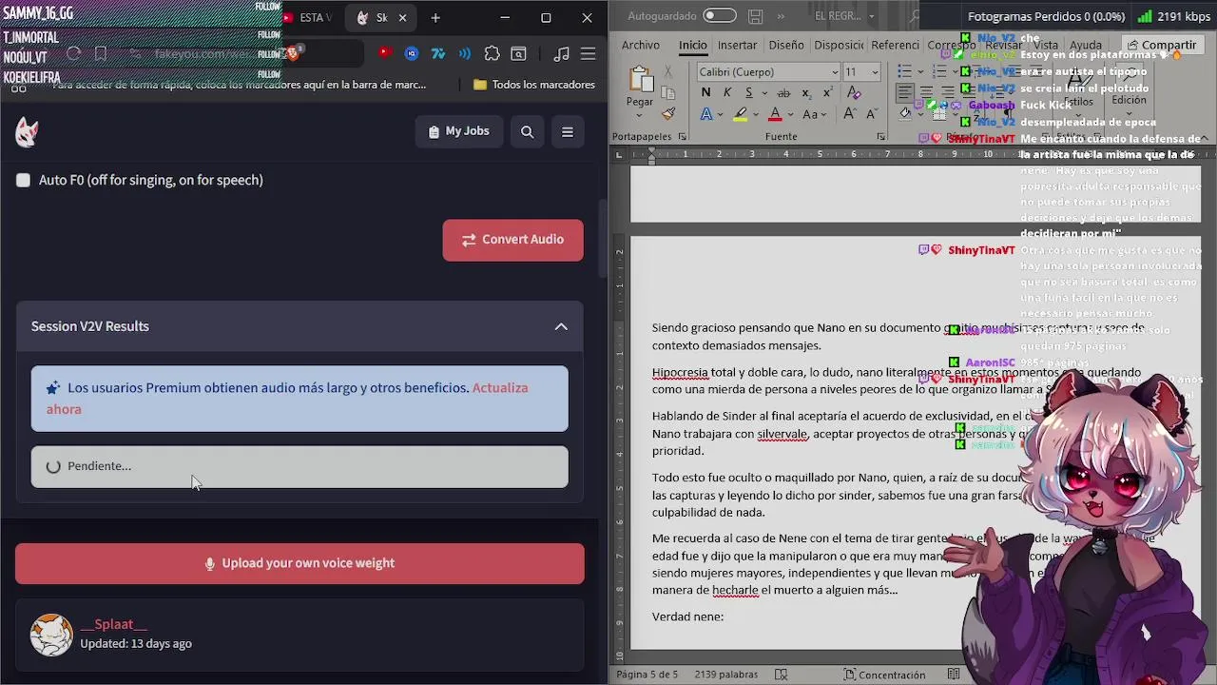Viewport: 1217px width, 685px height.
Task: Open the font color dropdown arrow
Action: (791, 114)
